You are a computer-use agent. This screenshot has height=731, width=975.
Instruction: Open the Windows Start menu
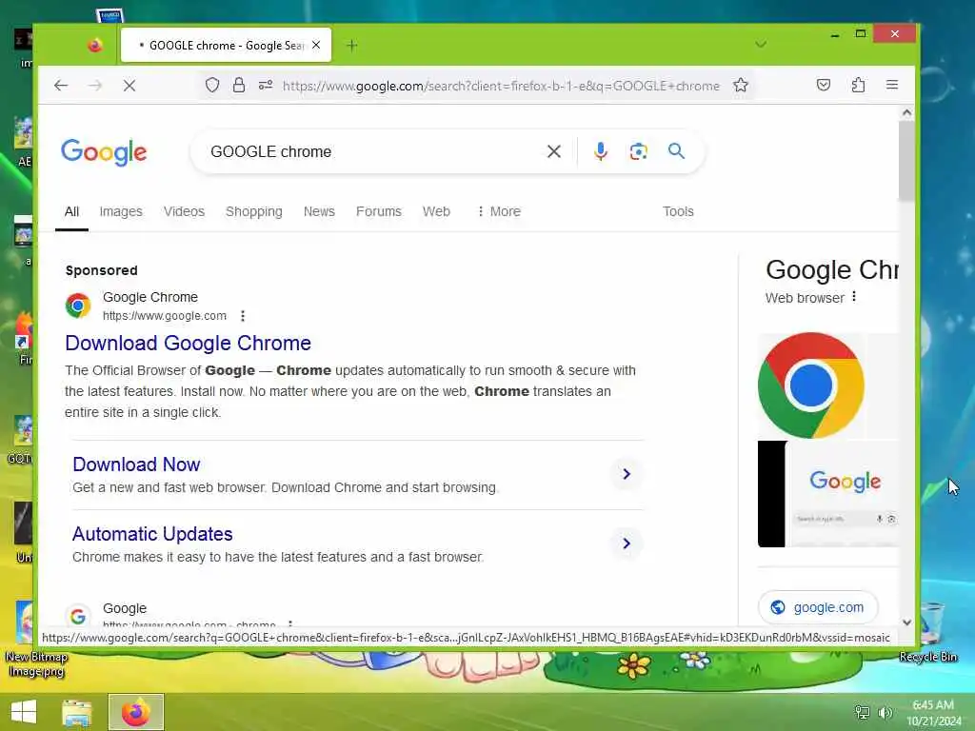[x=24, y=712]
